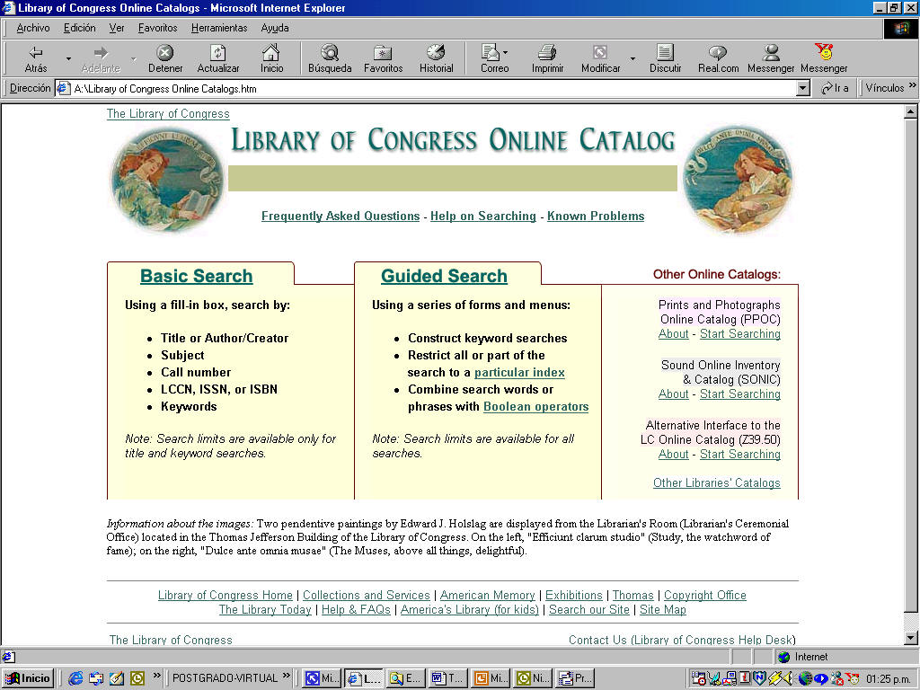Open the Site Map footer link
920x690 pixels.
(662, 610)
